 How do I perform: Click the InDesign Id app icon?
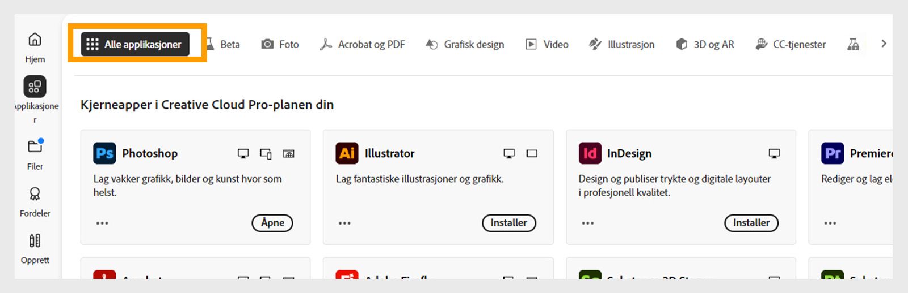590,153
